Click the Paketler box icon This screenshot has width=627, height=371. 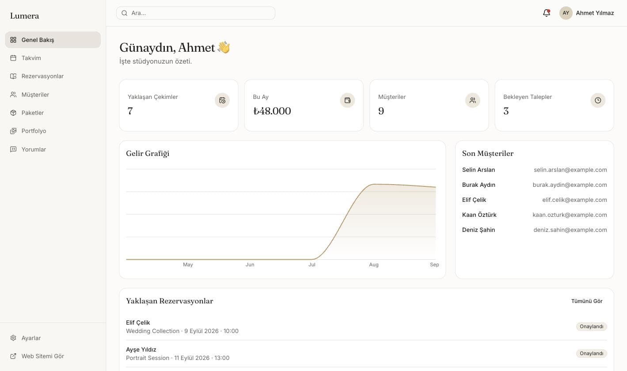pos(13,113)
